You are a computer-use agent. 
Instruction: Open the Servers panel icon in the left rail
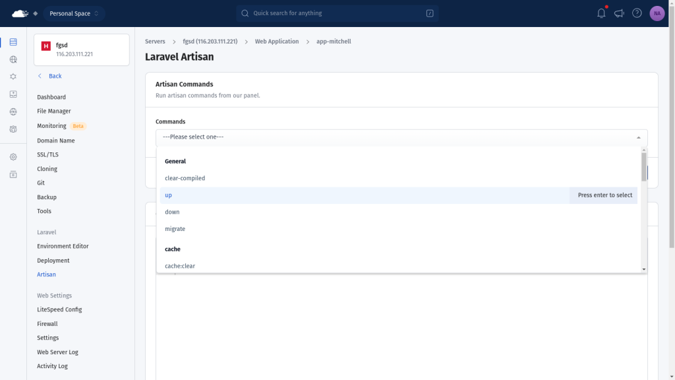(x=13, y=42)
